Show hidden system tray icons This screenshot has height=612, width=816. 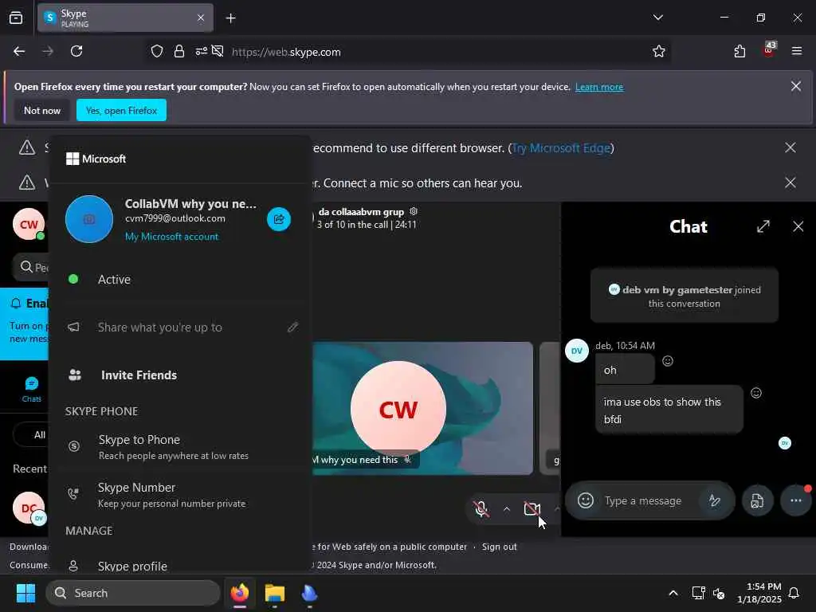[x=673, y=593]
